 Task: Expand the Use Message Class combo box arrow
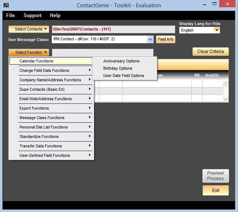point(150,40)
